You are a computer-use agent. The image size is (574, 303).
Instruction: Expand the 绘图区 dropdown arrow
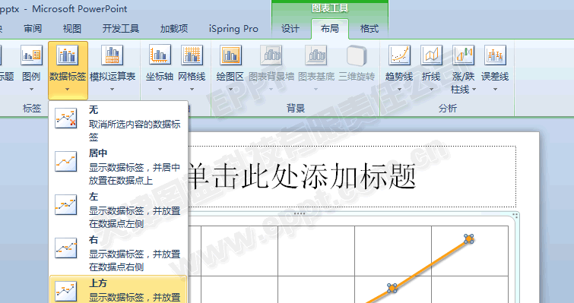(230, 89)
